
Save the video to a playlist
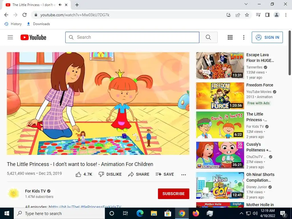165,174
